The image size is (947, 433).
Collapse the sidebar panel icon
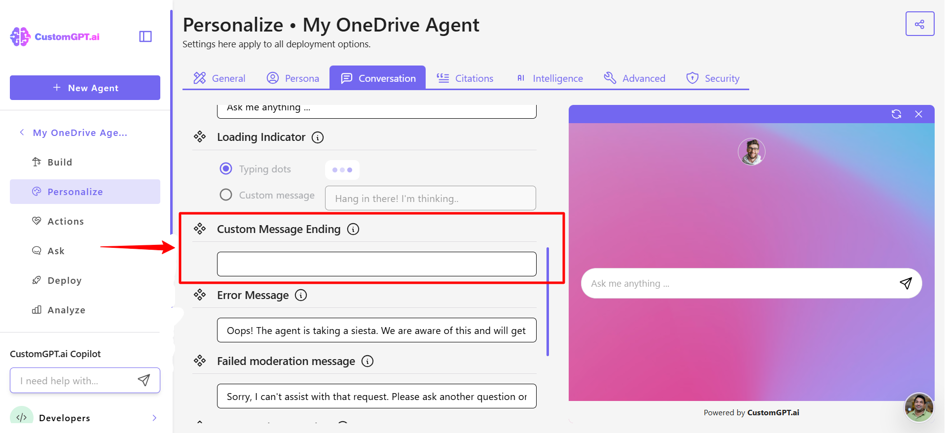[x=146, y=36]
